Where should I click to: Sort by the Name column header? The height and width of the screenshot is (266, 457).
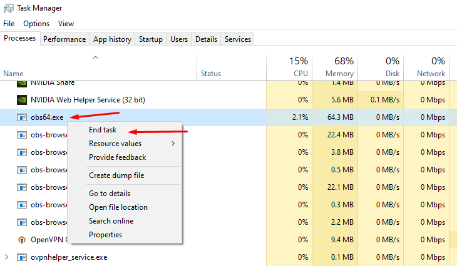pyautogui.click(x=13, y=74)
